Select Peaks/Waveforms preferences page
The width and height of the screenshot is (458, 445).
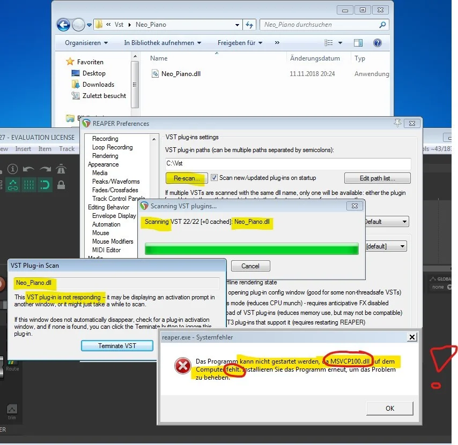(116, 182)
